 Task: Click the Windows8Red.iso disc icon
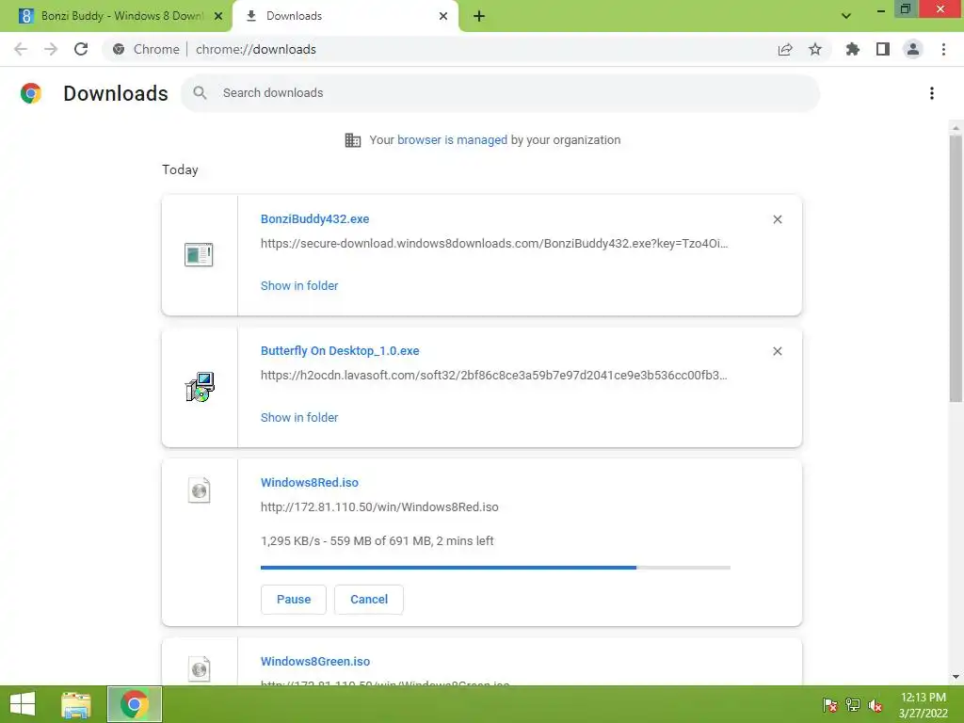coord(200,490)
